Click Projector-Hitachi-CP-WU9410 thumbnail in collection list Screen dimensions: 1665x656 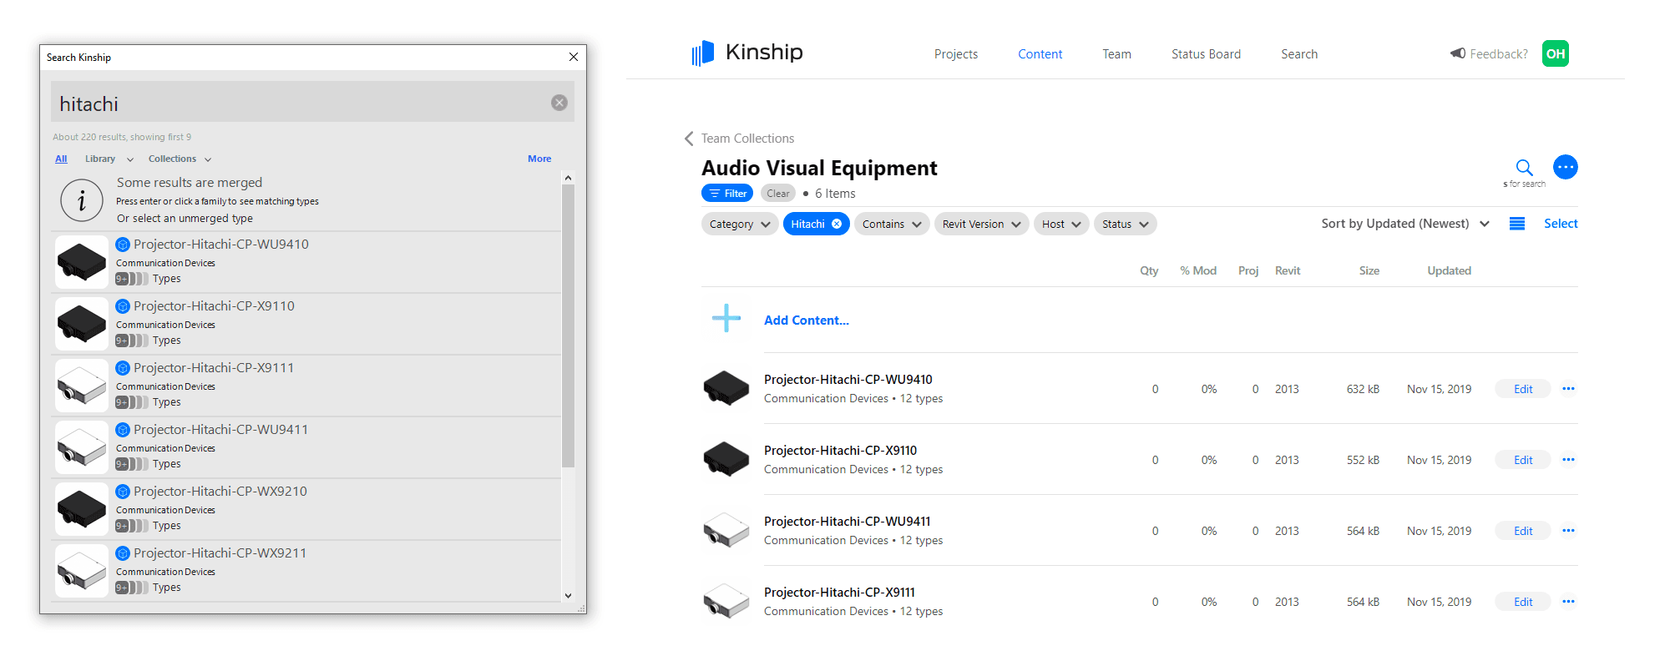[x=726, y=388]
